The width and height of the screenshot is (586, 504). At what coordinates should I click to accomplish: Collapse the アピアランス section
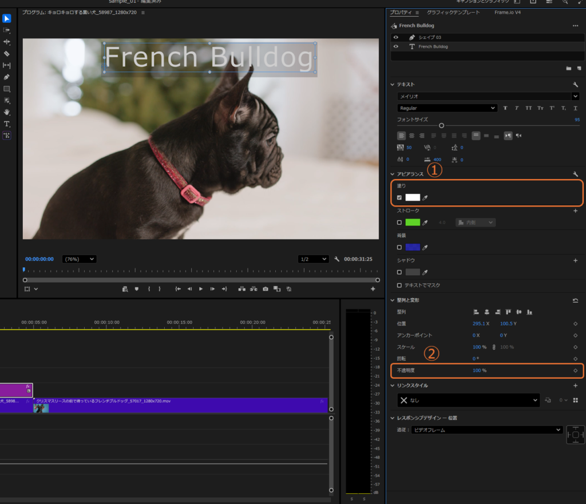tap(393, 174)
